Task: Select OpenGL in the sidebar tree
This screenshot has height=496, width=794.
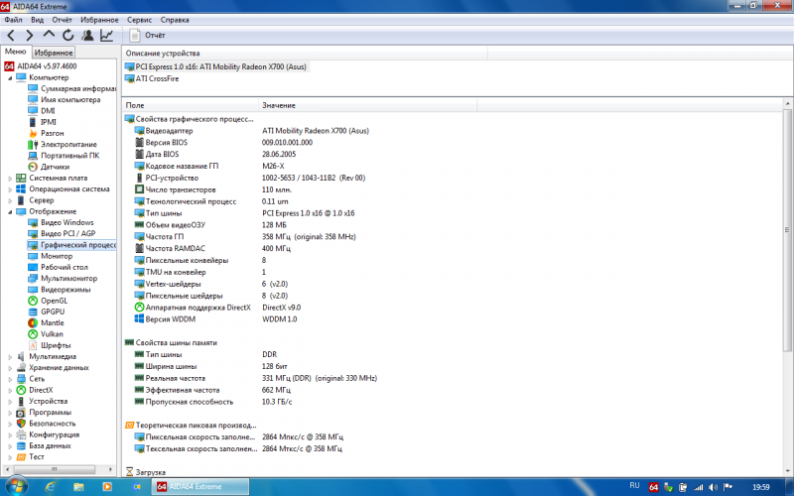Action: [54, 301]
